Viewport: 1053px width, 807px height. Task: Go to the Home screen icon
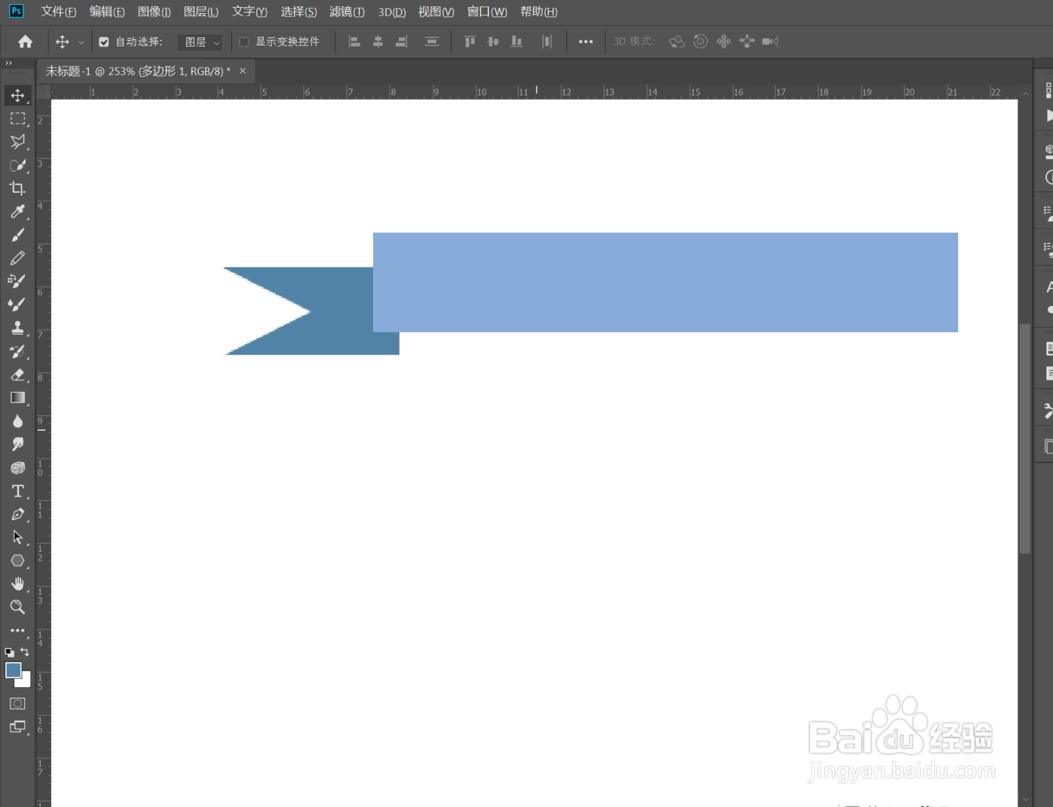26,41
